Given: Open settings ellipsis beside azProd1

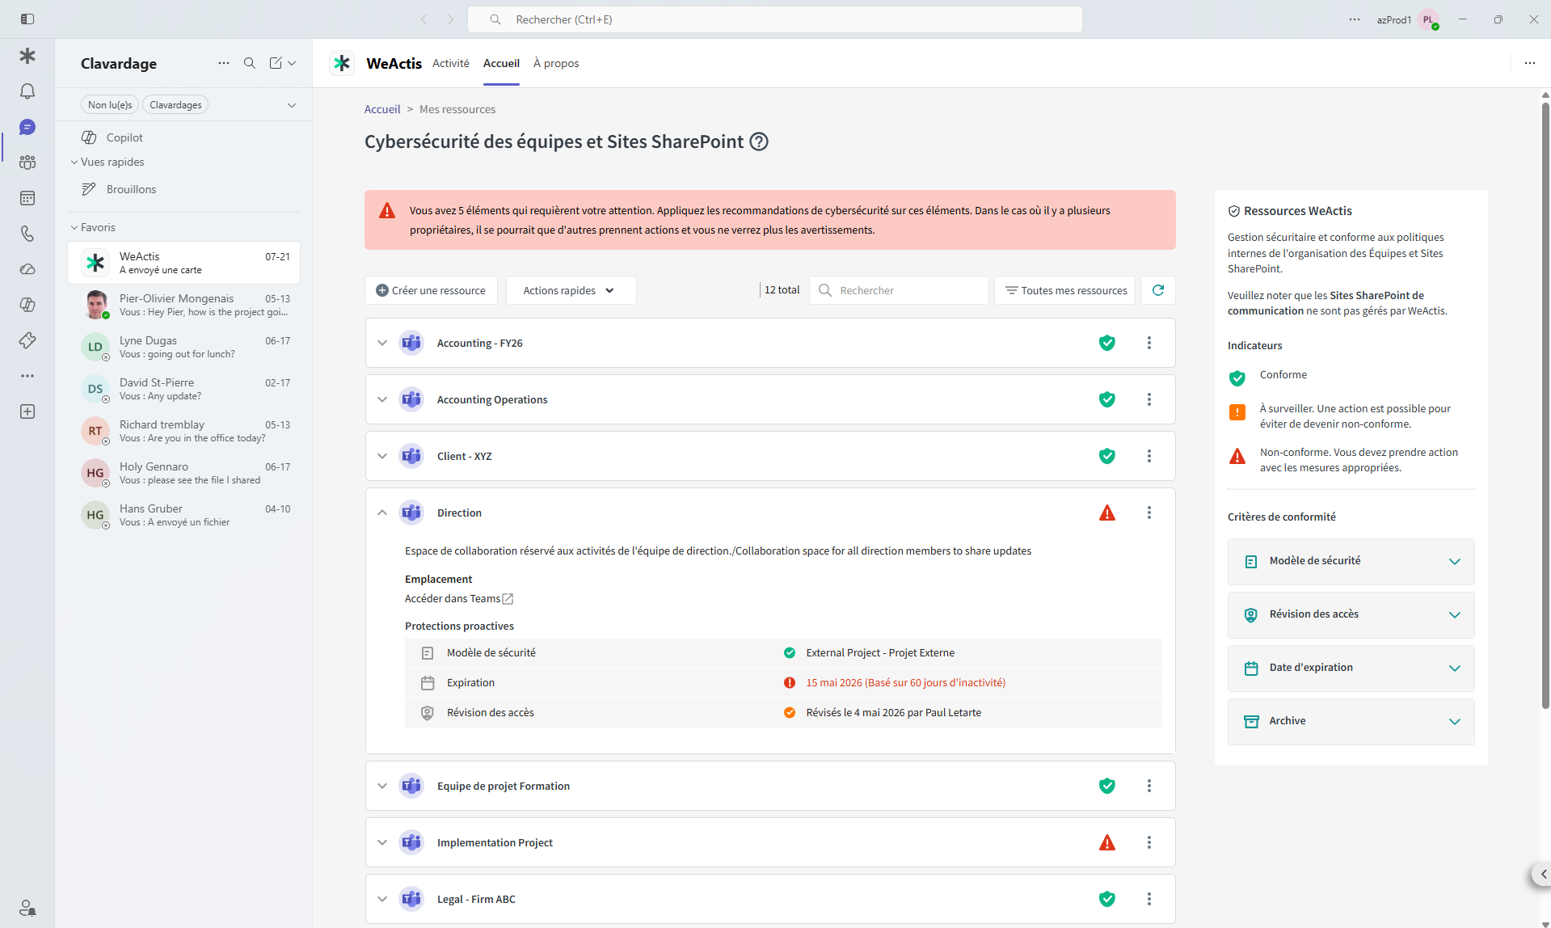Looking at the screenshot, I should pos(1355,19).
